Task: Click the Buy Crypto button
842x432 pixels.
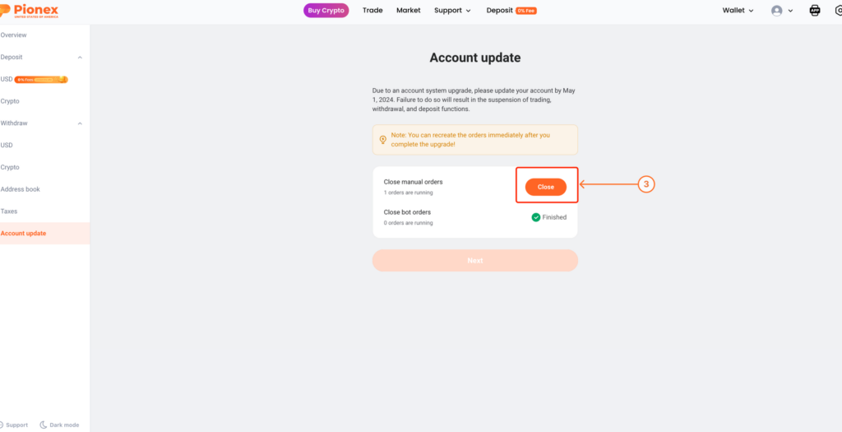Action: [326, 10]
